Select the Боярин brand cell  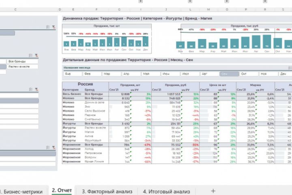[x=90, y=157]
